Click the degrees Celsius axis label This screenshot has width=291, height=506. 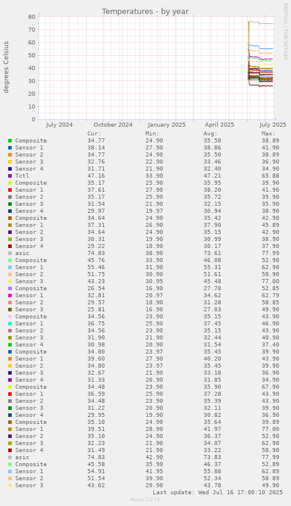6,67
